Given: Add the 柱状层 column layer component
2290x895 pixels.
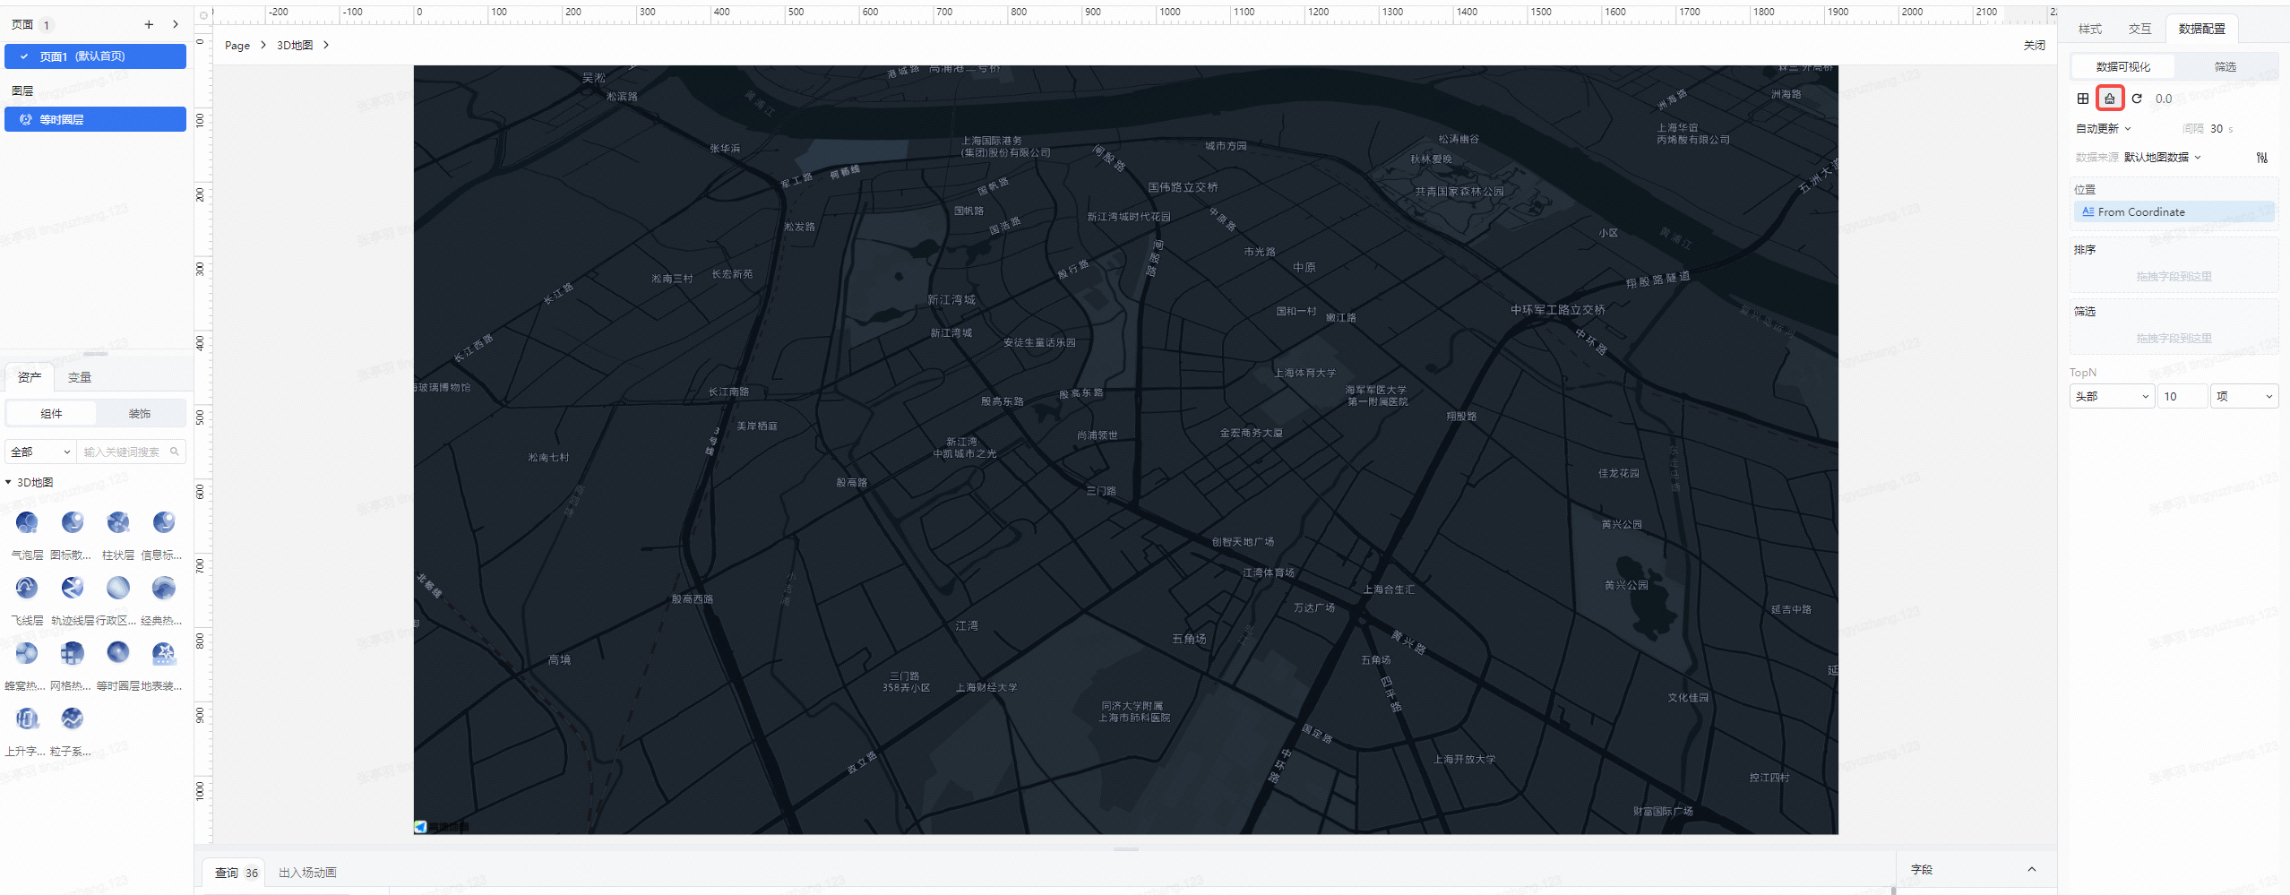Looking at the screenshot, I should pyautogui.click(x=118, y=521).
